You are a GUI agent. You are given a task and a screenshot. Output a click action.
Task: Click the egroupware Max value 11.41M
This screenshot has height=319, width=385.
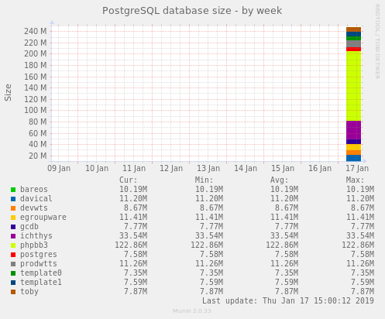pyautogui.click(x=360, y=217)
